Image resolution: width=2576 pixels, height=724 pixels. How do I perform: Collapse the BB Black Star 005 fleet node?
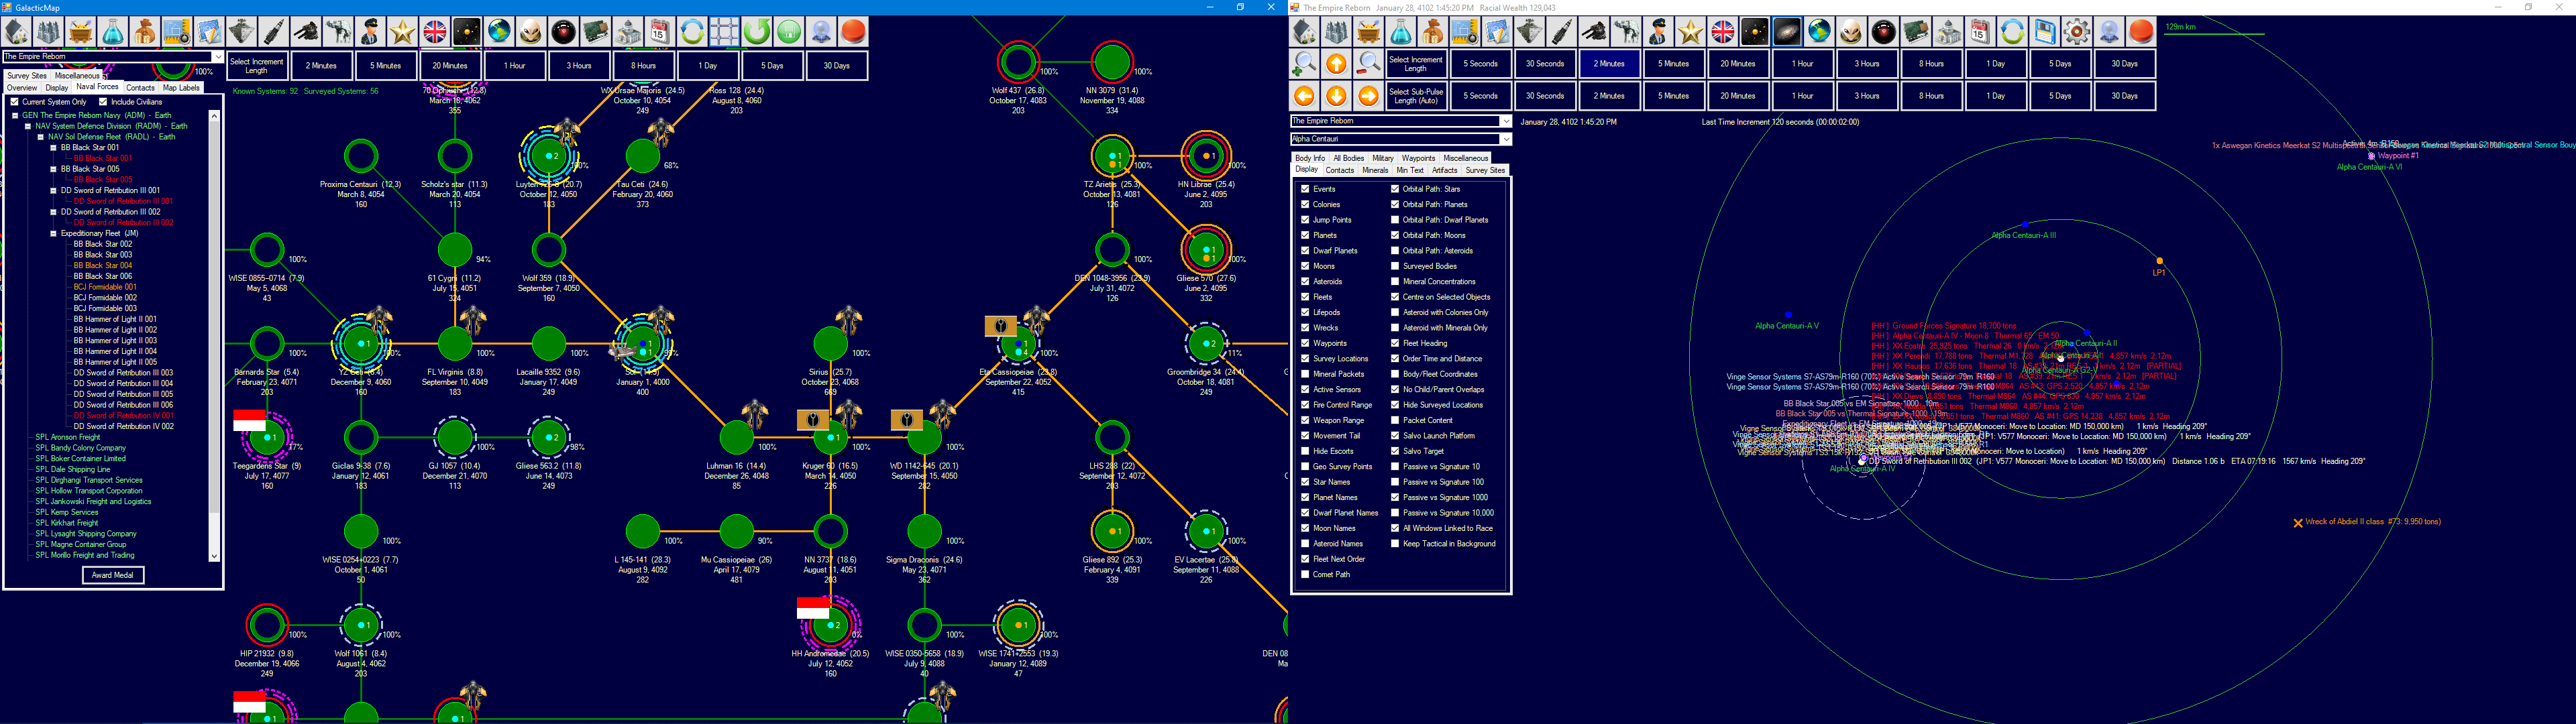pyautogui.click(x=54, y=169)
